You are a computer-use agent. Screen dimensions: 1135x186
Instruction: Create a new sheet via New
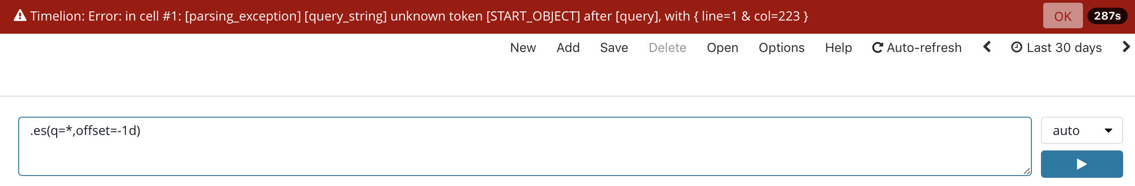click(523, 47)
